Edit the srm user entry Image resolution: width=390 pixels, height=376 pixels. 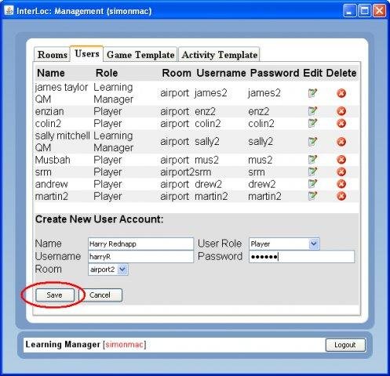pyautogui.click(x=312, y=172)
